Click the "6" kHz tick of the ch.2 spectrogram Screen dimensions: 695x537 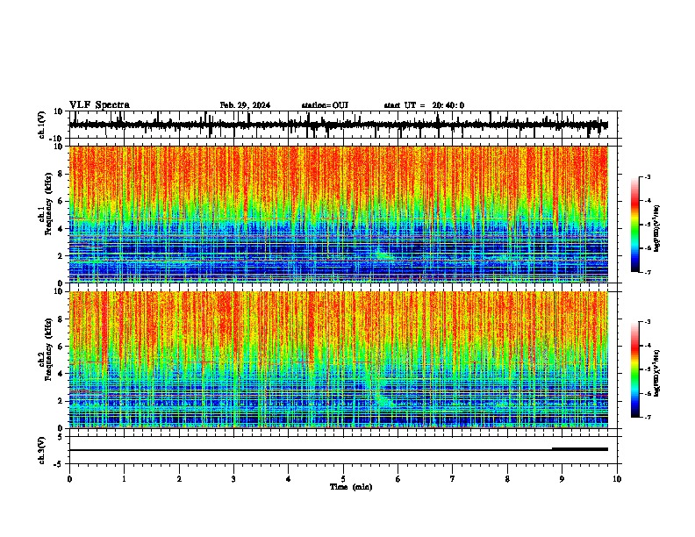(x=61, y=347)
